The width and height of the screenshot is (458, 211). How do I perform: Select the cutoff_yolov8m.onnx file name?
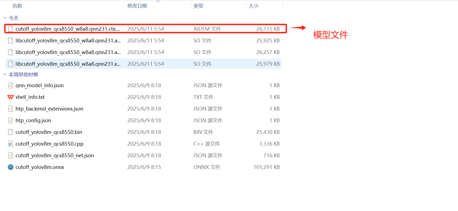[x=40, y=167]
